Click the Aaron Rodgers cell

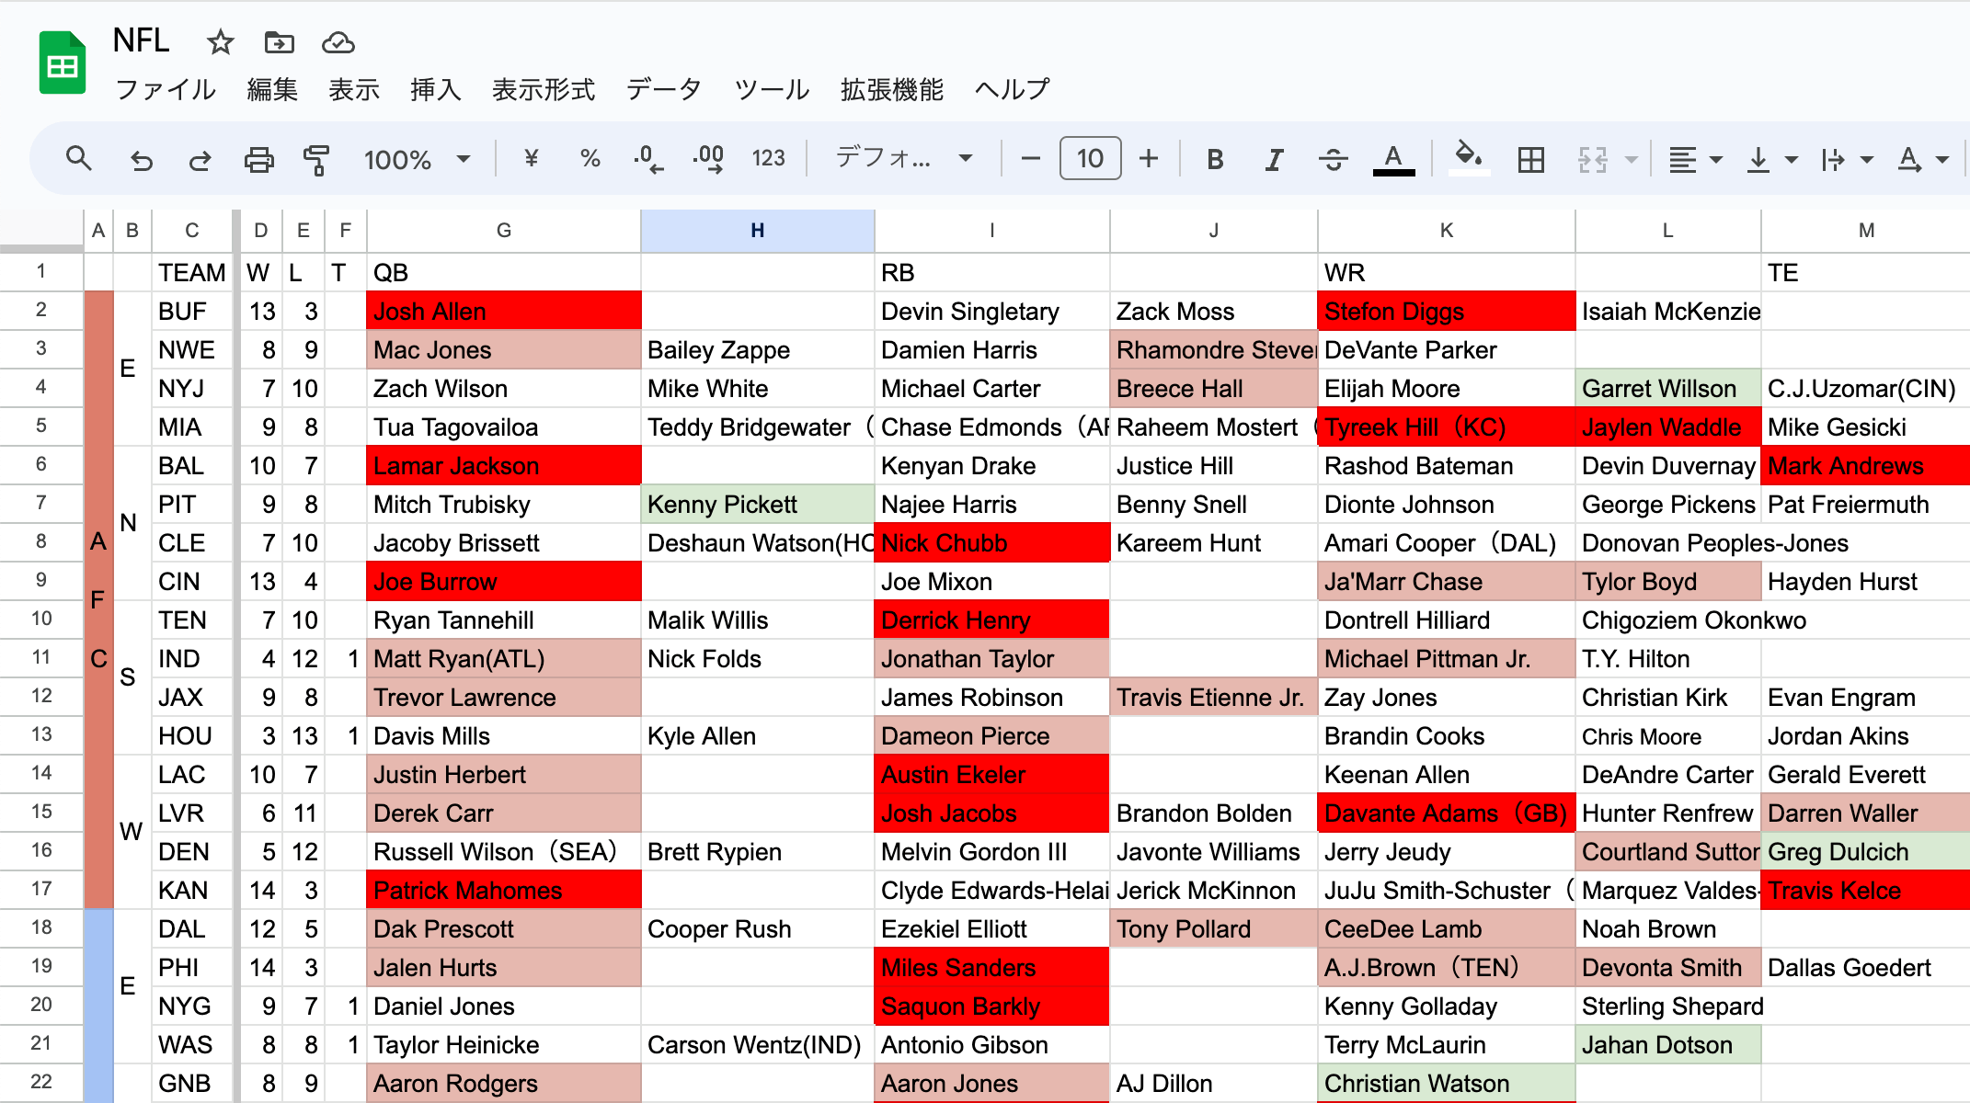(x=503, y=1084)
